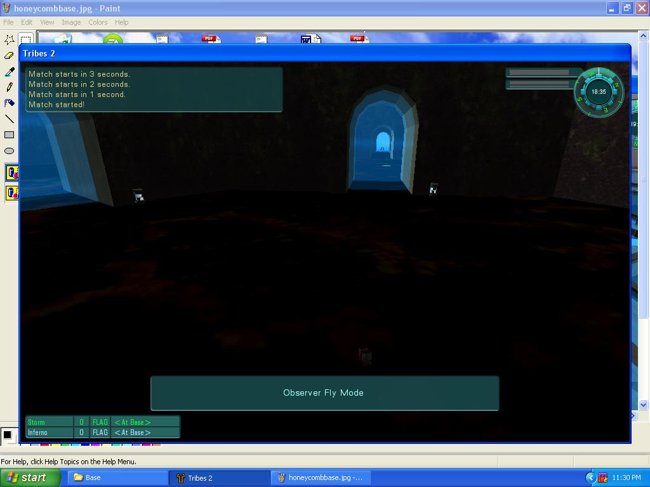Pick the Eraser tool in Paint's toolbox

pos(9,56)
